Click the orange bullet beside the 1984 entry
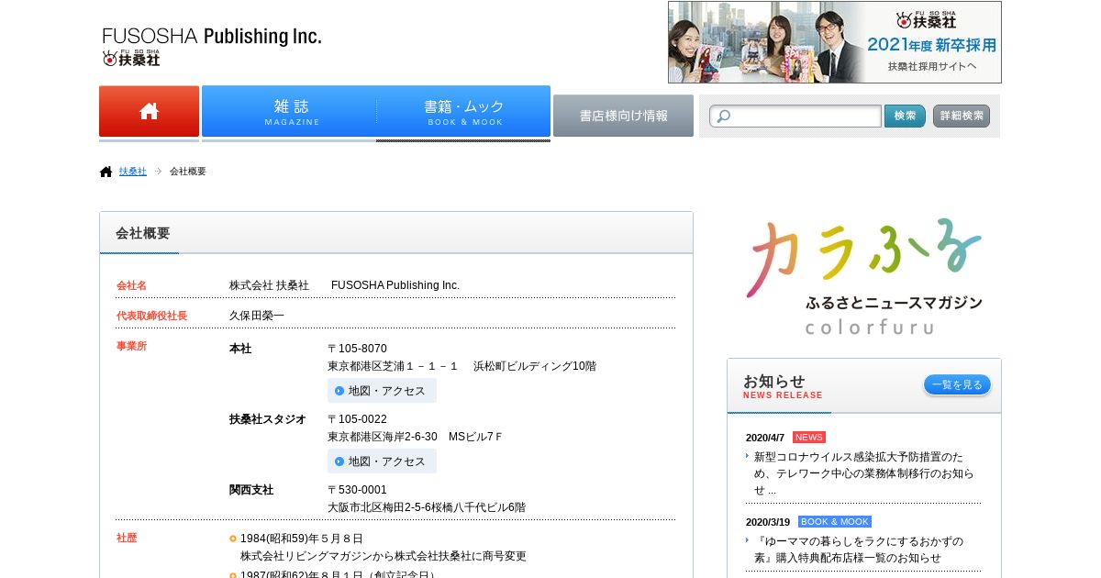 point(233,539)
